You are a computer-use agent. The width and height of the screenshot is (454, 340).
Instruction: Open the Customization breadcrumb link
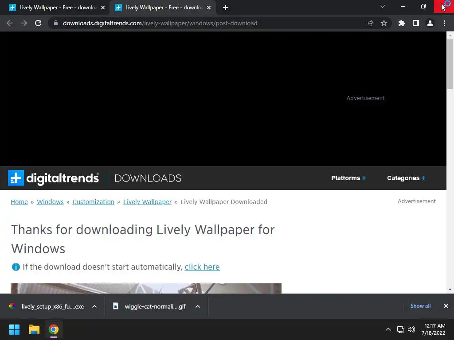(x=93, y=202)
